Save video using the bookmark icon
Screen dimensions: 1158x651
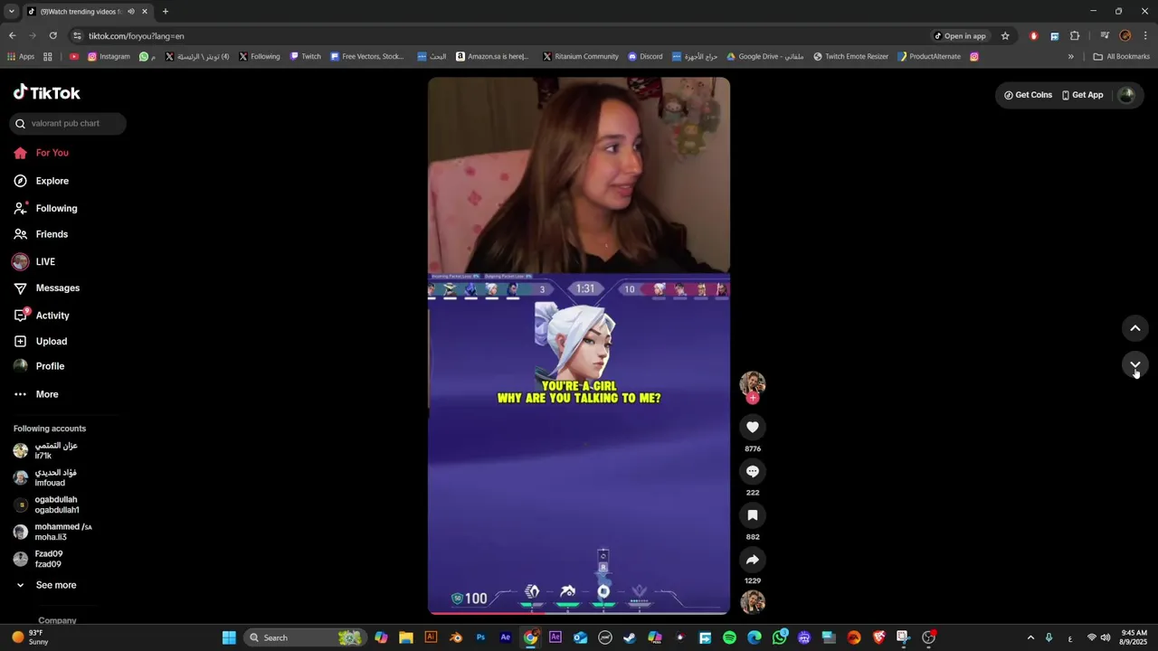coord(753,515)
